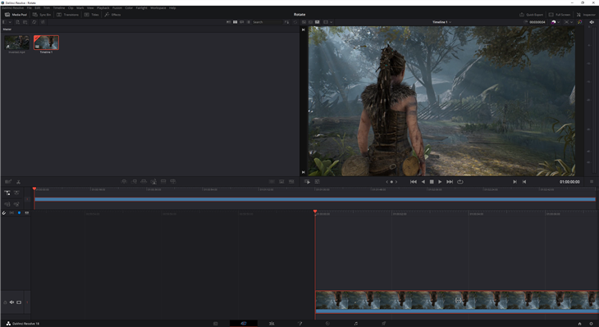Open the Effects panel

tap(112, 15)
